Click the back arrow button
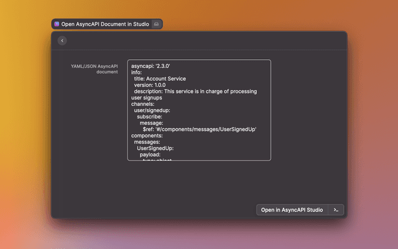398x249 pixels. [62, 40]
